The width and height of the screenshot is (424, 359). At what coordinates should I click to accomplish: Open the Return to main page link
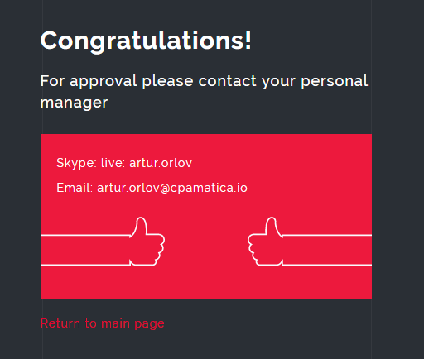tap(103, 323)
